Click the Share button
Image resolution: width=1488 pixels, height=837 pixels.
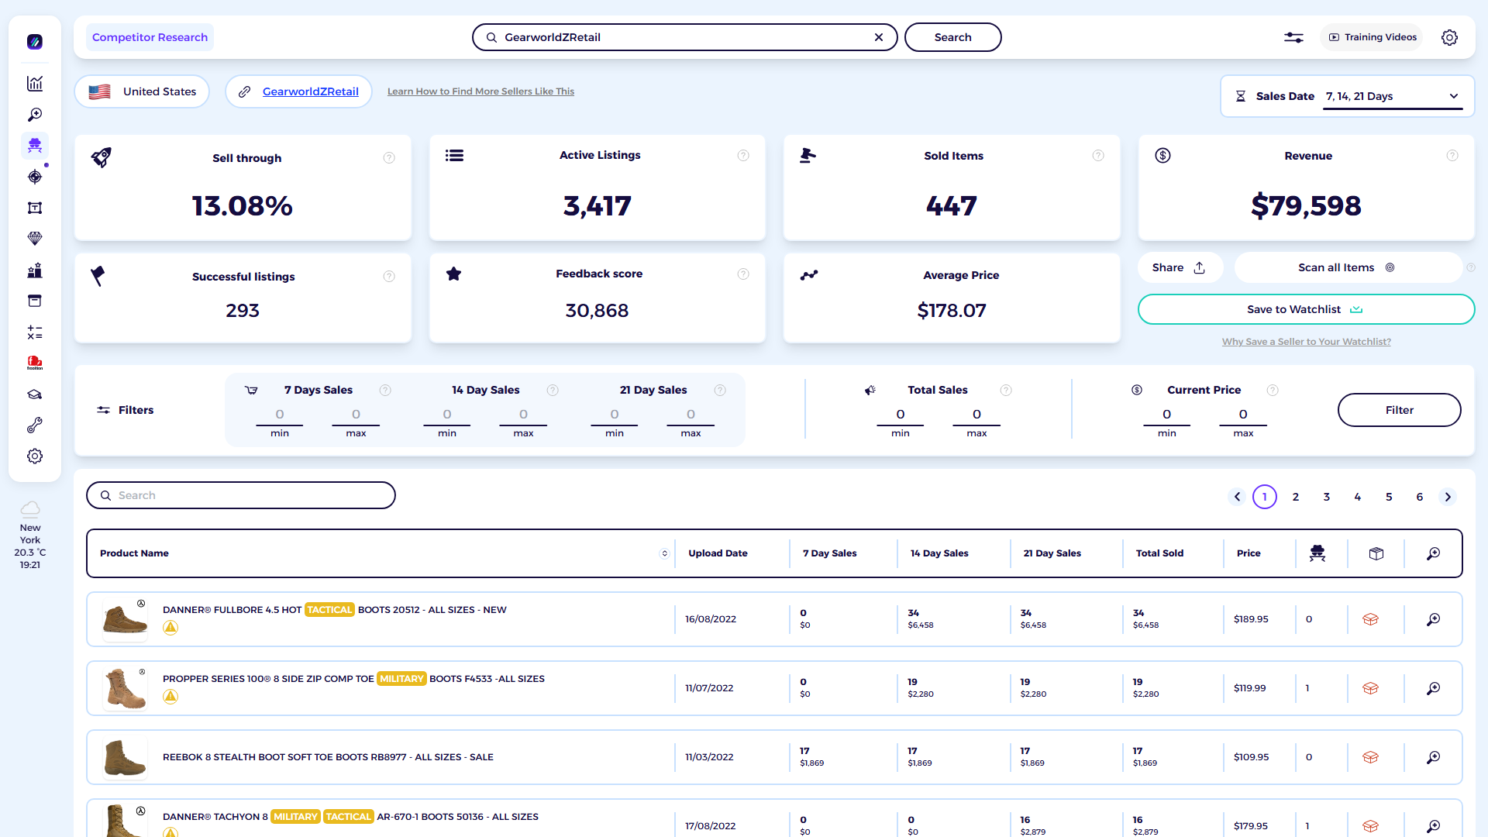tap(1180, 267)
